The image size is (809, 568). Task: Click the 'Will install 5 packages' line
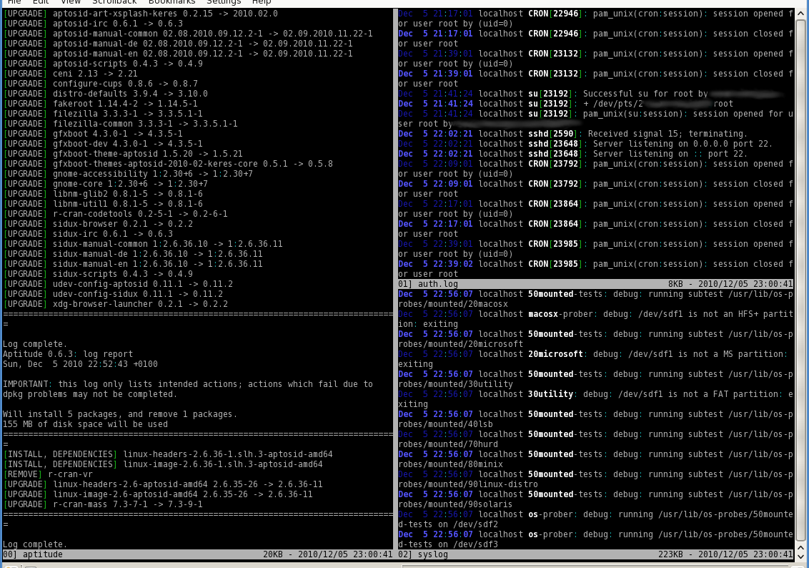point(120,414)
